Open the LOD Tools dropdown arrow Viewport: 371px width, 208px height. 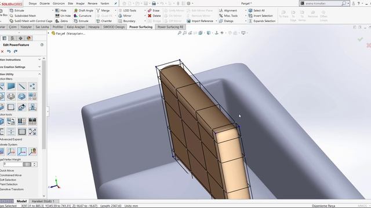(145, 10)
